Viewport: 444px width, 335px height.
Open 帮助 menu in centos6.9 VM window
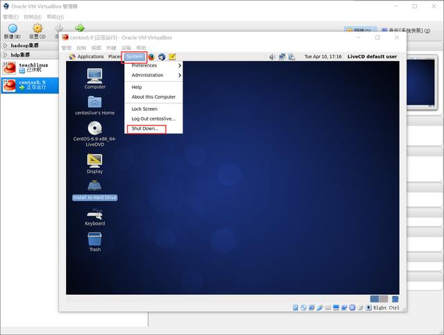[142, 48]
